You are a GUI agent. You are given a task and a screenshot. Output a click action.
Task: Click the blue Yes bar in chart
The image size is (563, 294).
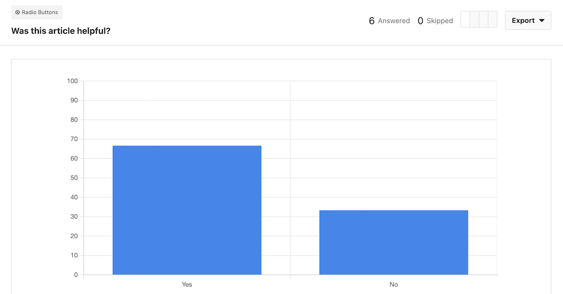click(187, 210)
